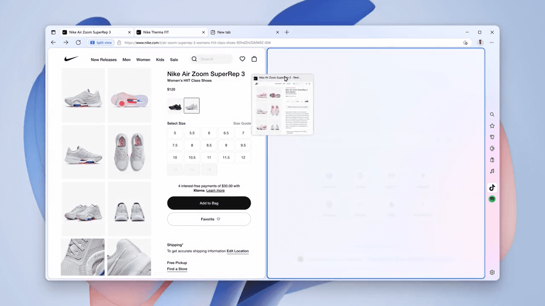Click the Split view button in address bar

pos(101,43)
